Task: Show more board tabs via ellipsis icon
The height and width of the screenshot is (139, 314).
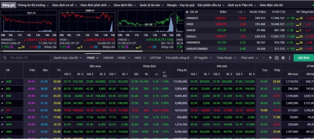Action: pyautogui.click(x=264, y=58)
